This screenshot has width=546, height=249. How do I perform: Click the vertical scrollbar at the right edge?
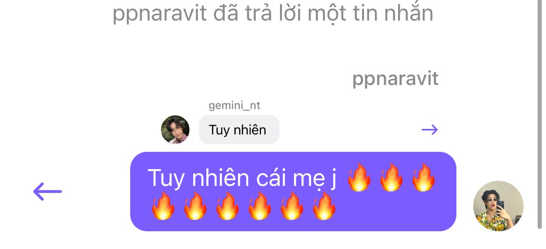click(x=540, y=115)
